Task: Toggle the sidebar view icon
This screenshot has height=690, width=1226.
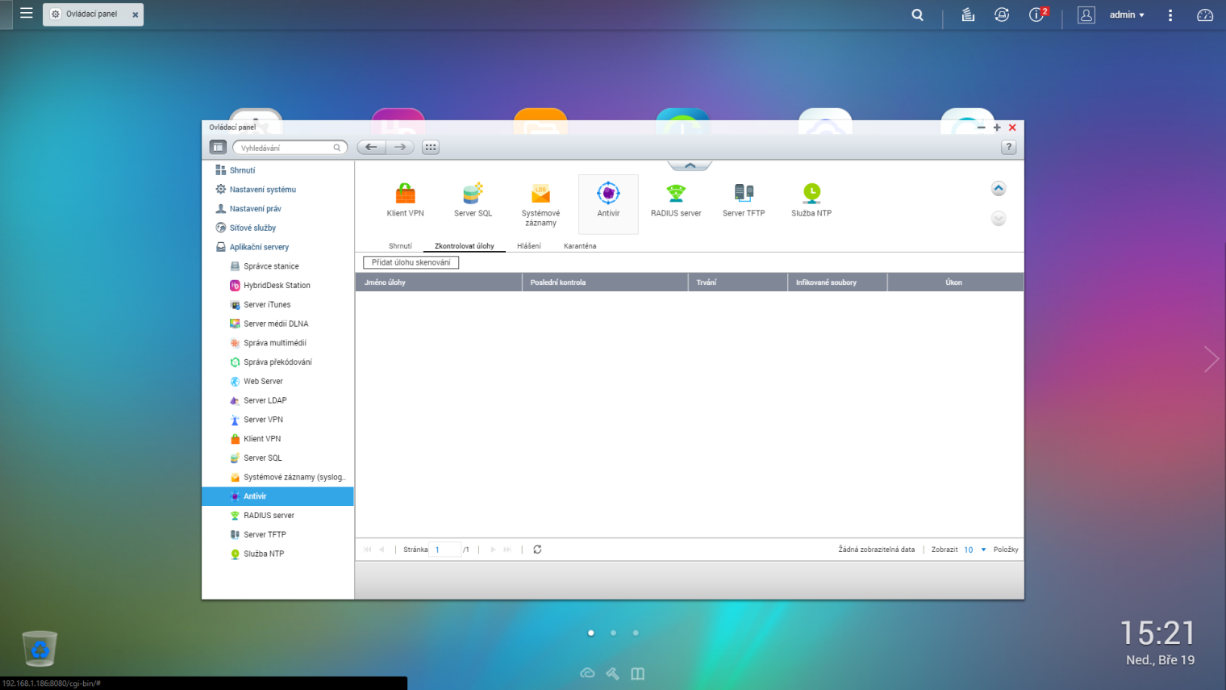Action: [x=218, y=147]
